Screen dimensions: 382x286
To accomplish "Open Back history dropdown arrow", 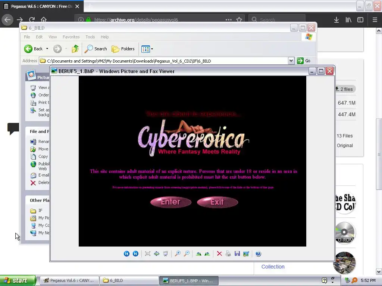I will [x=47, y=49].
